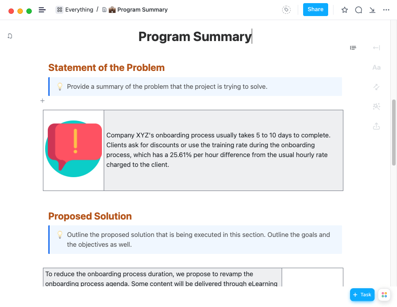Toggle page width with the arrow-bar icon
Viewport: 397px width, 307px height.
[376, 48]
